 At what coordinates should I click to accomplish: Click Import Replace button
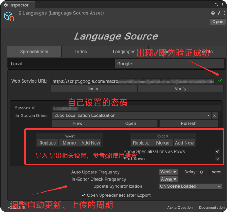(47, 143)
